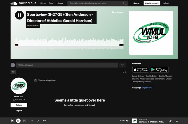
Task: Click the SoundCloud logo
Action: pos(23,3)
